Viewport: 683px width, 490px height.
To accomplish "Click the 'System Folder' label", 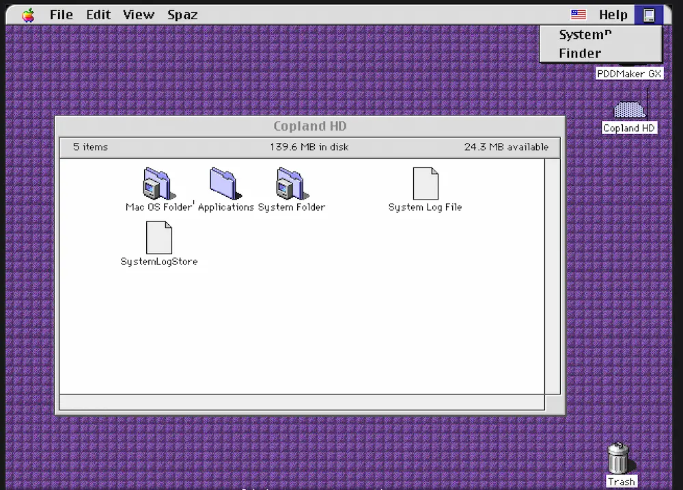I will (292, 207).
